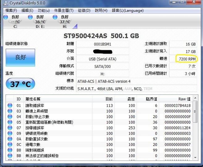Click status circle for attribute B8 端對端錯誤
This screenshot has width=203, height=167.
(10, 150)
